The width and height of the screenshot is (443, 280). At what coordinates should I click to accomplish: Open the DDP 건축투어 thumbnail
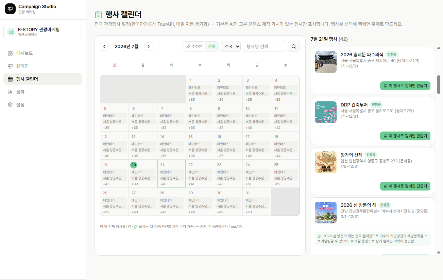[x=326, y=112]
